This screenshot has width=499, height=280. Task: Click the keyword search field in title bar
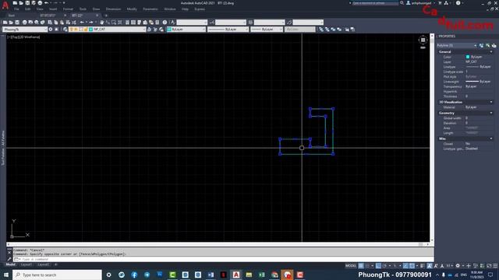click(x=375, y=3)
